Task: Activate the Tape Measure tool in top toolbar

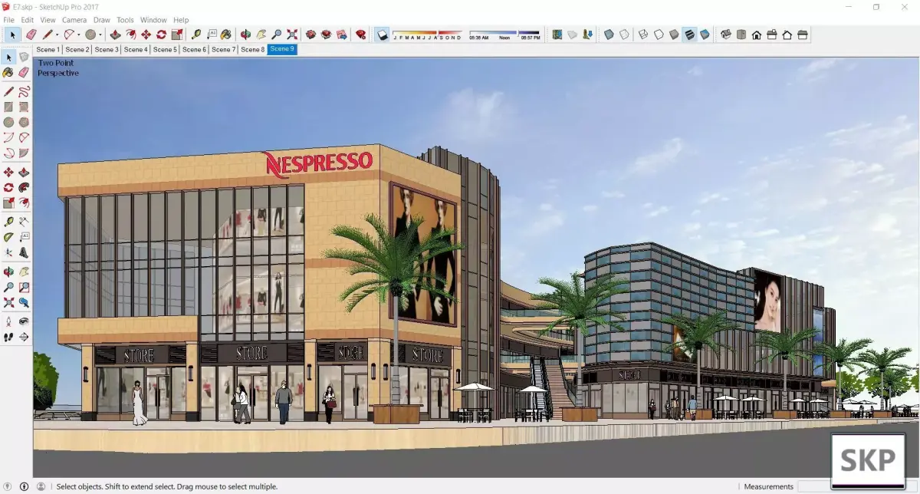Action: (195, 35)
